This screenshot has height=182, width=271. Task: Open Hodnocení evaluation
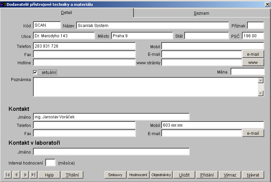138,175
